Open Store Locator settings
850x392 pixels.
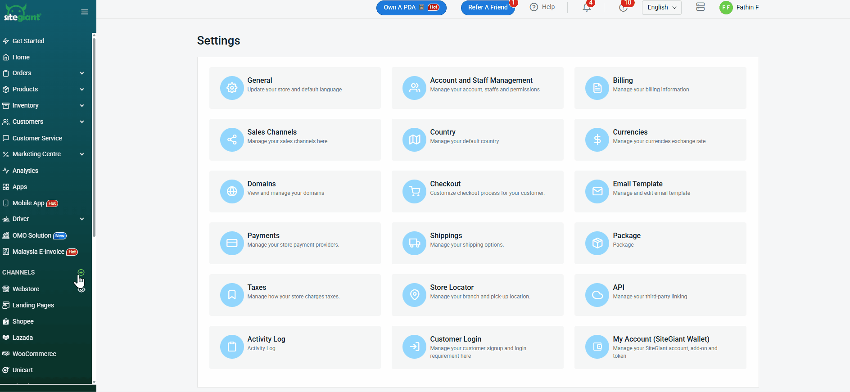[x=477, y=295]
